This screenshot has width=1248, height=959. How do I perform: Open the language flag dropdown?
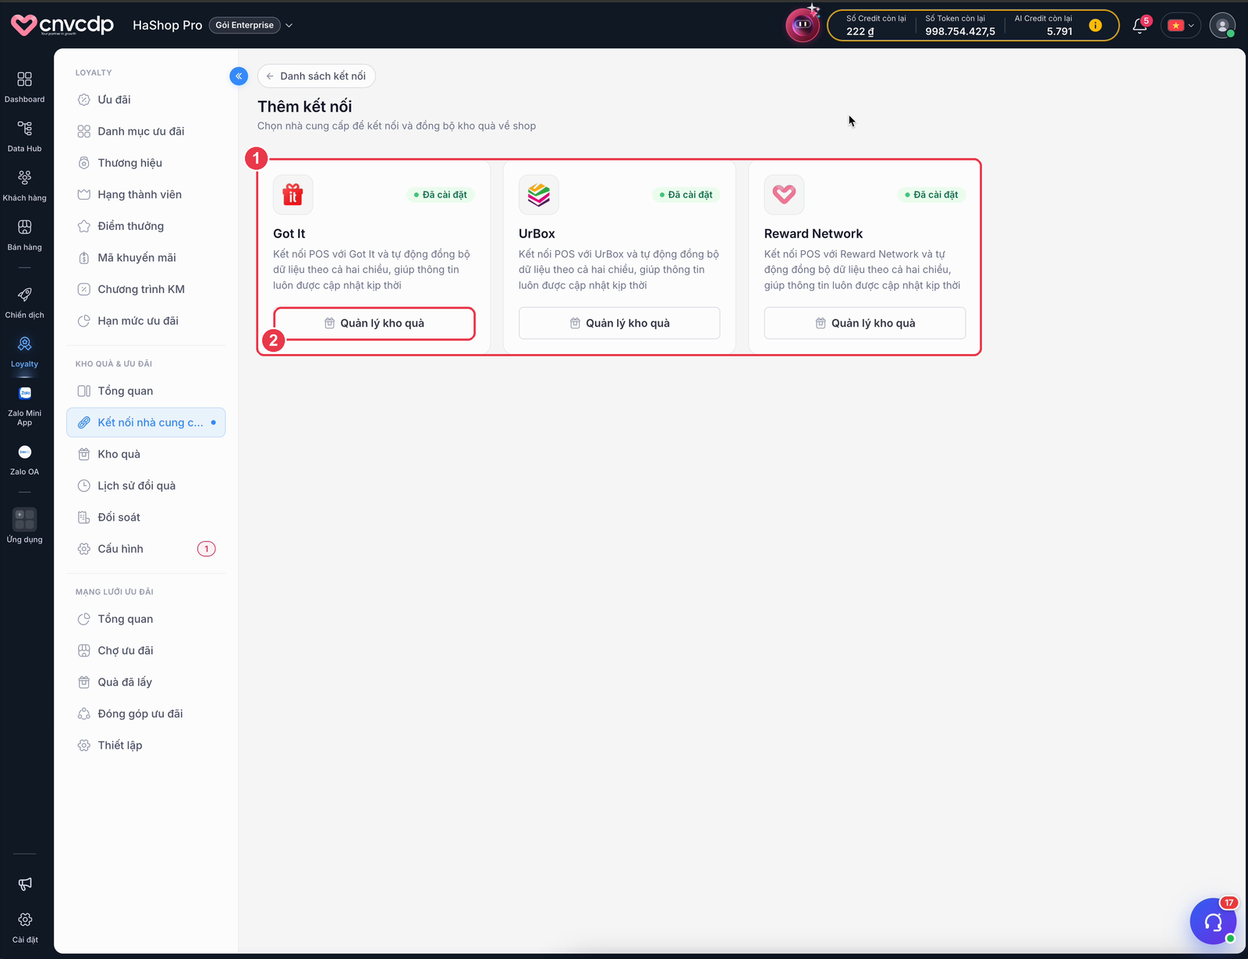click(1181, 25)
